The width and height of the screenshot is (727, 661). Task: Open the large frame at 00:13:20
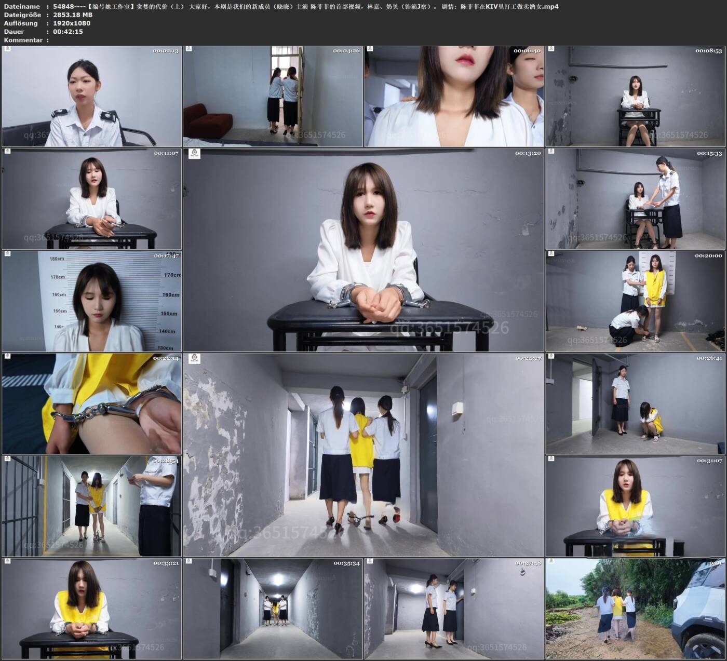pos(363,250)
